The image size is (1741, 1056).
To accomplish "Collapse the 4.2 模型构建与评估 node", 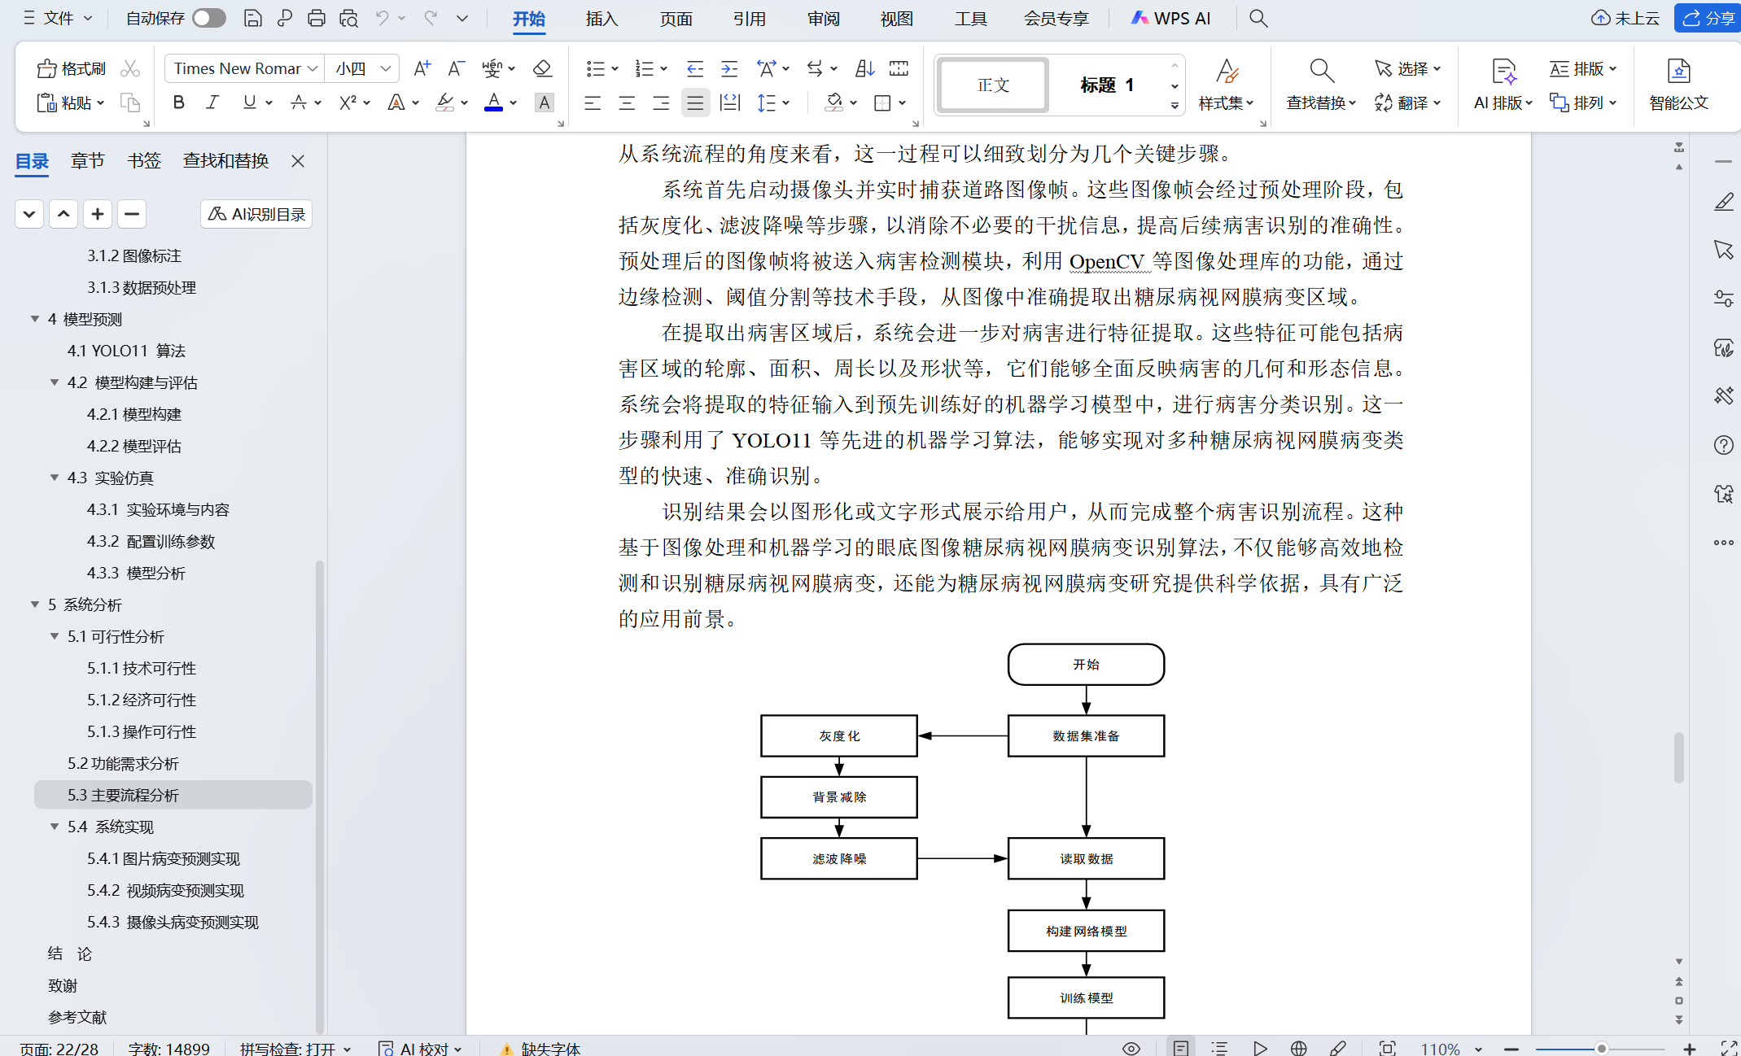I will coord(55,382).
